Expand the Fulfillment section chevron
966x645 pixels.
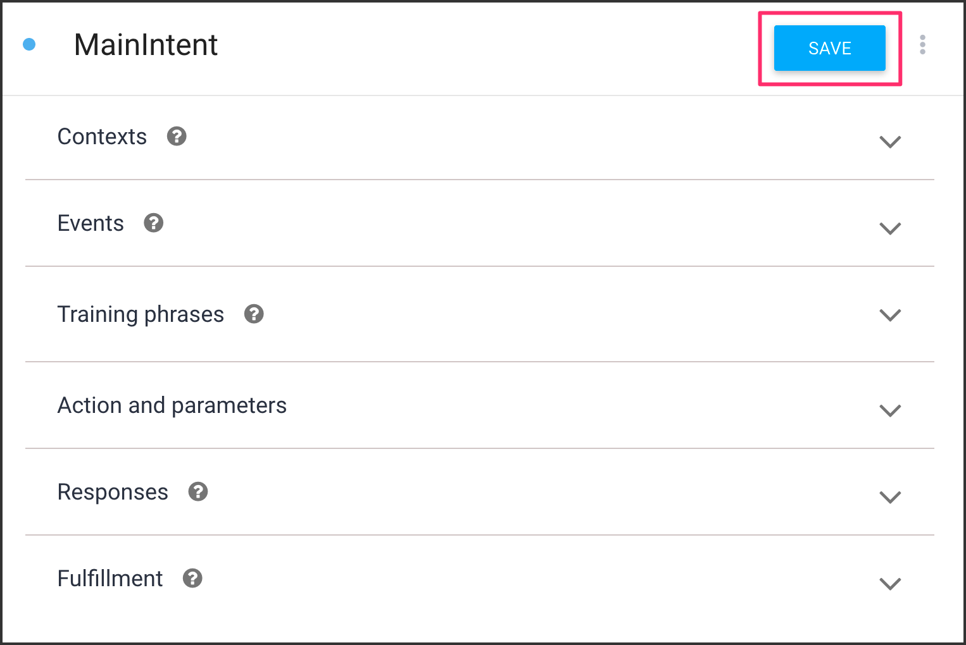point(890,584)
